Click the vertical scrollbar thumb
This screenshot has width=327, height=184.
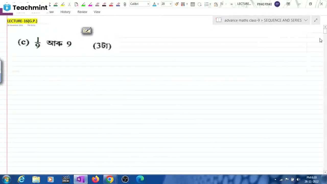click(x=325, y=31)
